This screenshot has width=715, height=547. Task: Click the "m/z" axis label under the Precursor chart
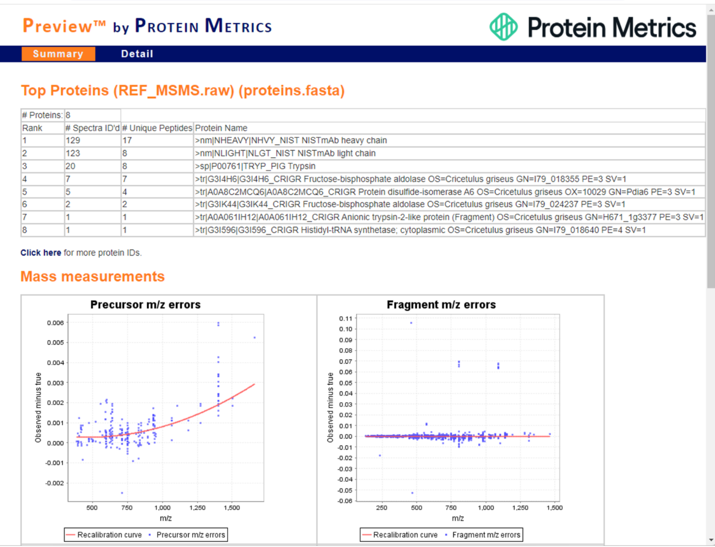[165, 519]
